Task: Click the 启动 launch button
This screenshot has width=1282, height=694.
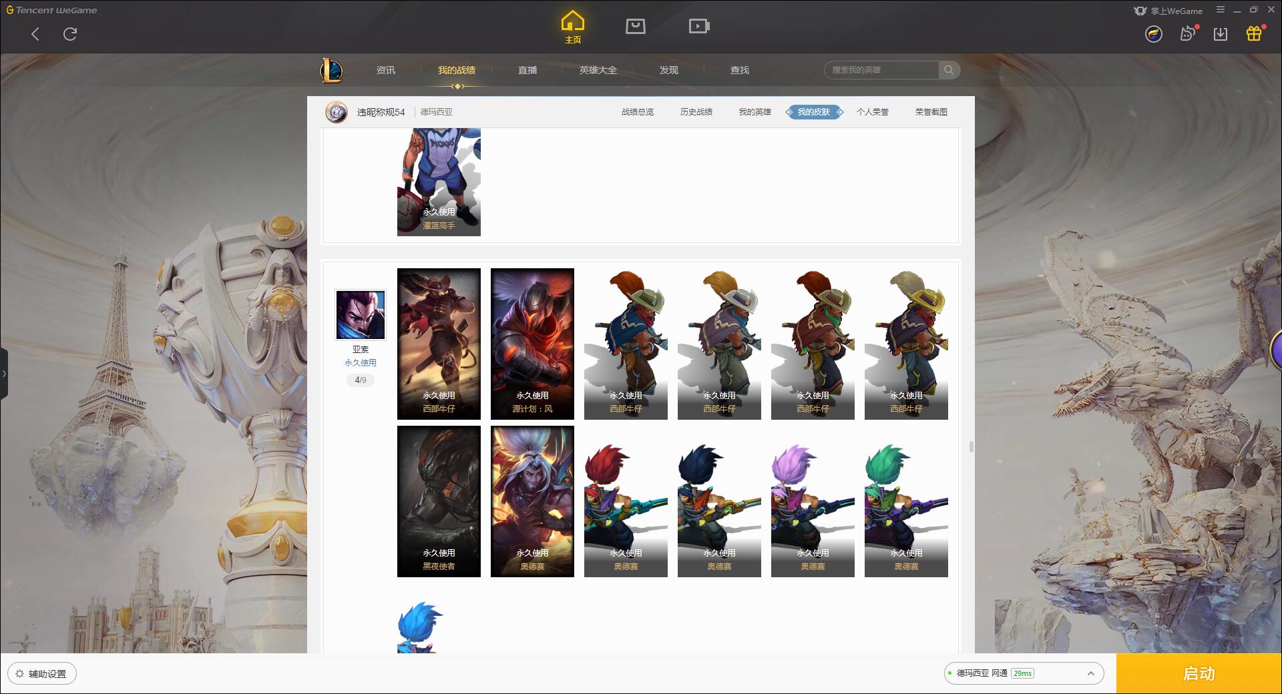Action: coord(1199,674)
